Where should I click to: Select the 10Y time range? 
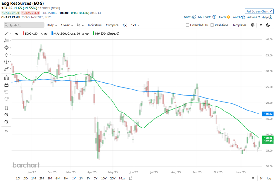104,179
